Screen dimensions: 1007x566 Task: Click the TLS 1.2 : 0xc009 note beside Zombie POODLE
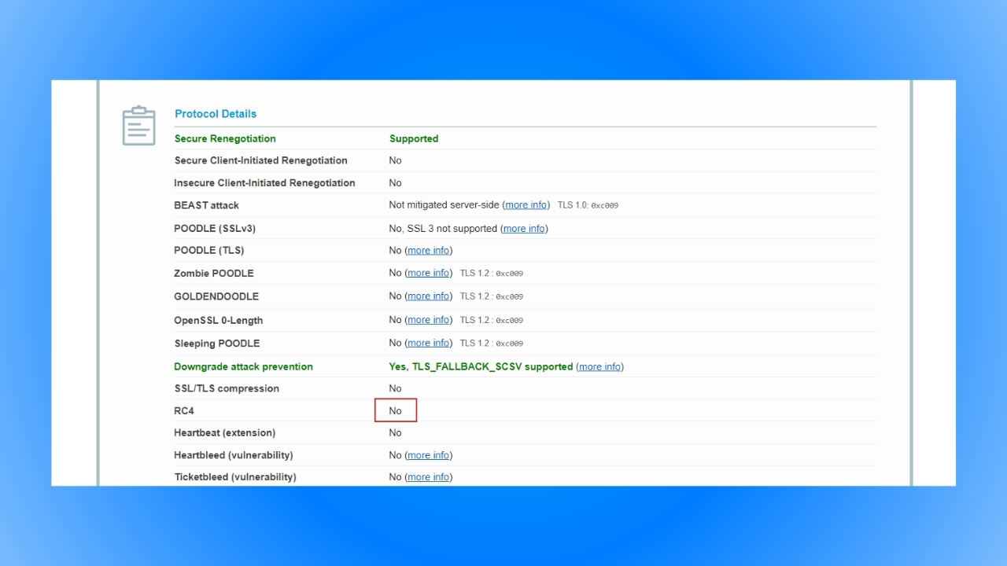pos(492,274)
